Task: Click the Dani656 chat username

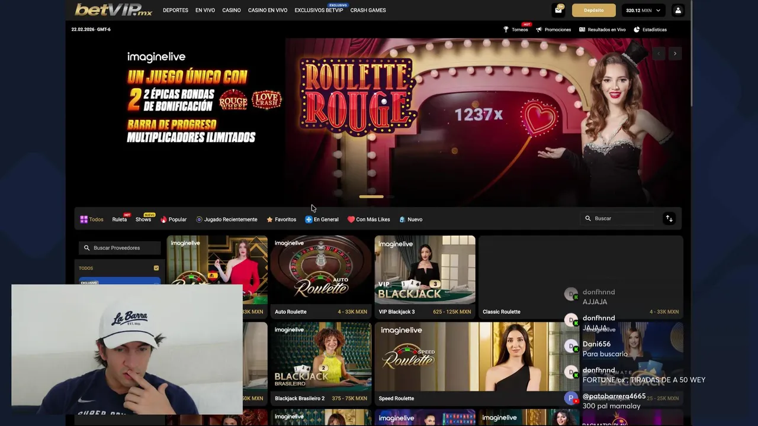Action: pos(596,344)
